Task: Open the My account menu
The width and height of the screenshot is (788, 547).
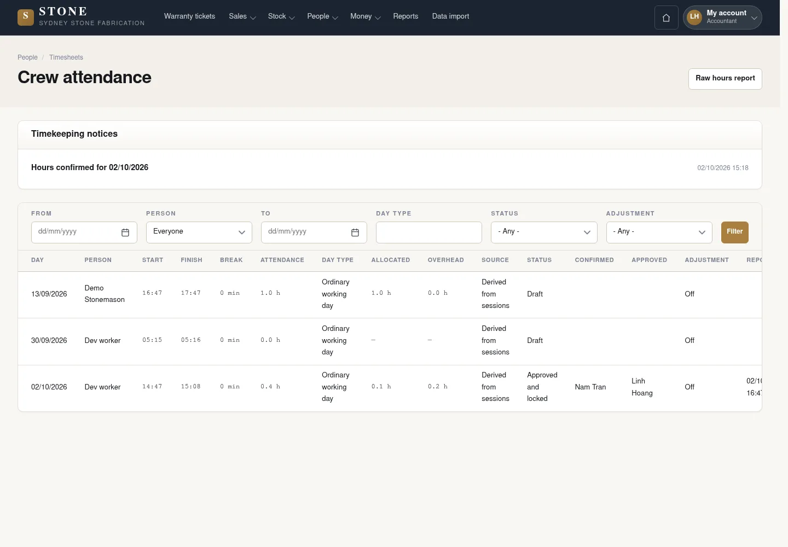Action: 722,18
